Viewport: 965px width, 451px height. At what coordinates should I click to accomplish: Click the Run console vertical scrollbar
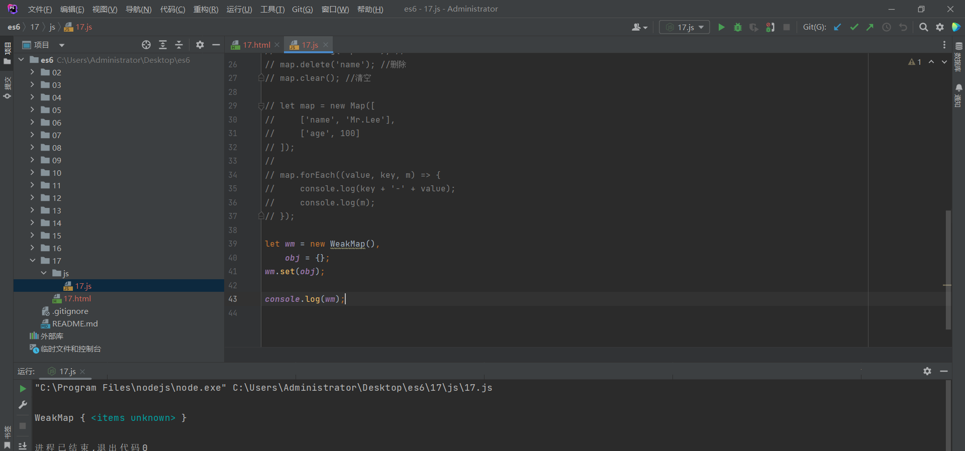click(948, 415)
